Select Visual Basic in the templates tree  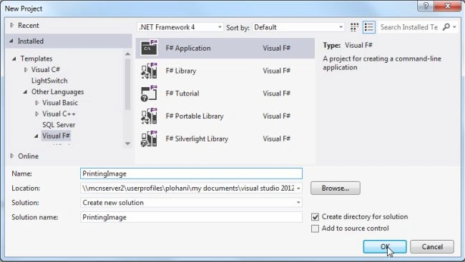[60, 103]
